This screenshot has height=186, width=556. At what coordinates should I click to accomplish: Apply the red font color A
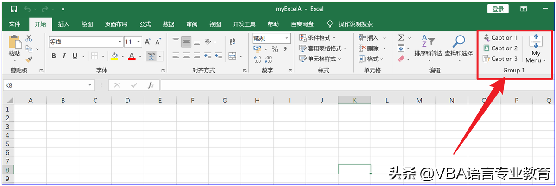point(132,56)
